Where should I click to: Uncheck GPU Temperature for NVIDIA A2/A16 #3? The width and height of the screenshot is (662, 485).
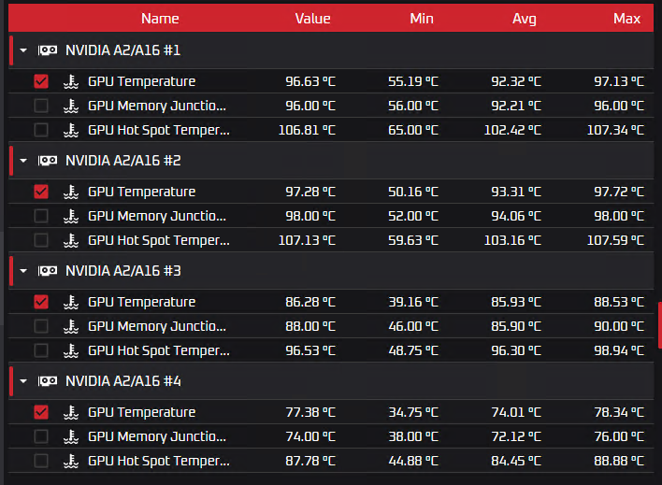coord(41,302)
